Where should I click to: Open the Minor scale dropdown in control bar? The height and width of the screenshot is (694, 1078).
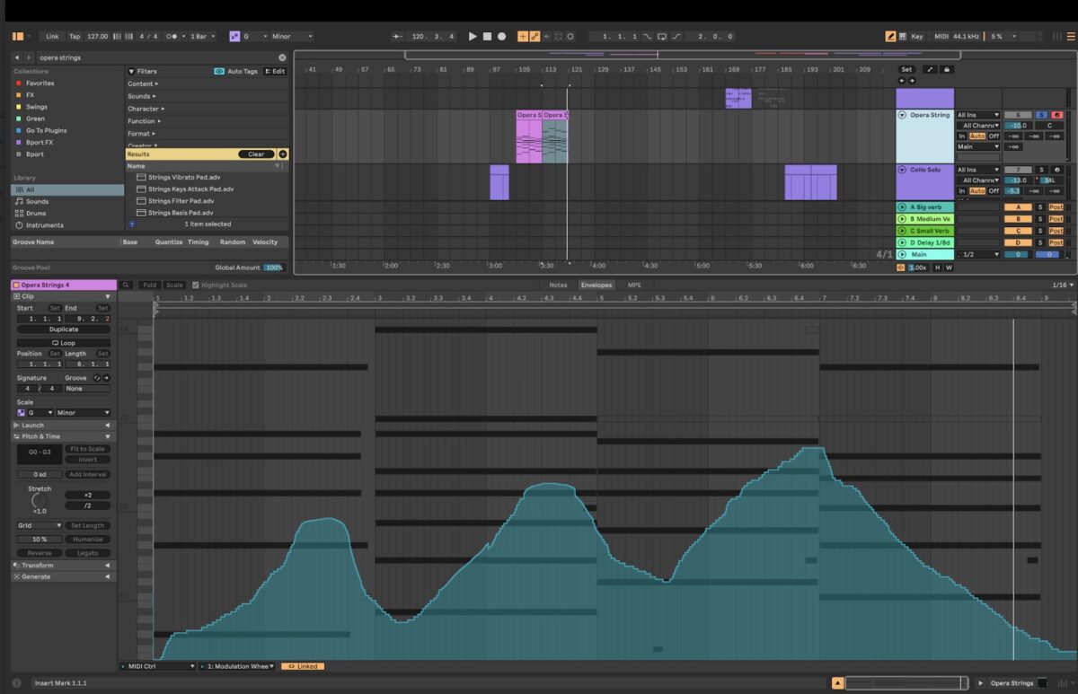coord(293,37)
